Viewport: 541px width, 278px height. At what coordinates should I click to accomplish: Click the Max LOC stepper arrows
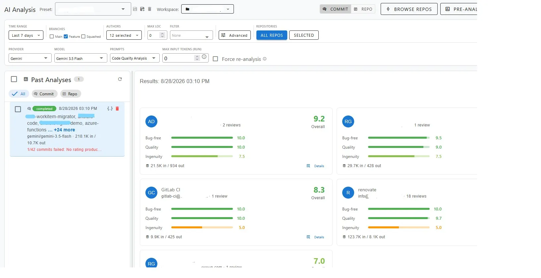pos(162,35)
